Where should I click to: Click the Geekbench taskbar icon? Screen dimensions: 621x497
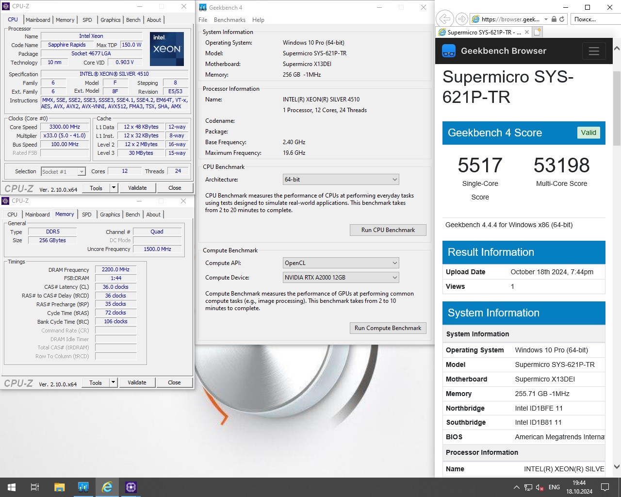coord(83,487)
